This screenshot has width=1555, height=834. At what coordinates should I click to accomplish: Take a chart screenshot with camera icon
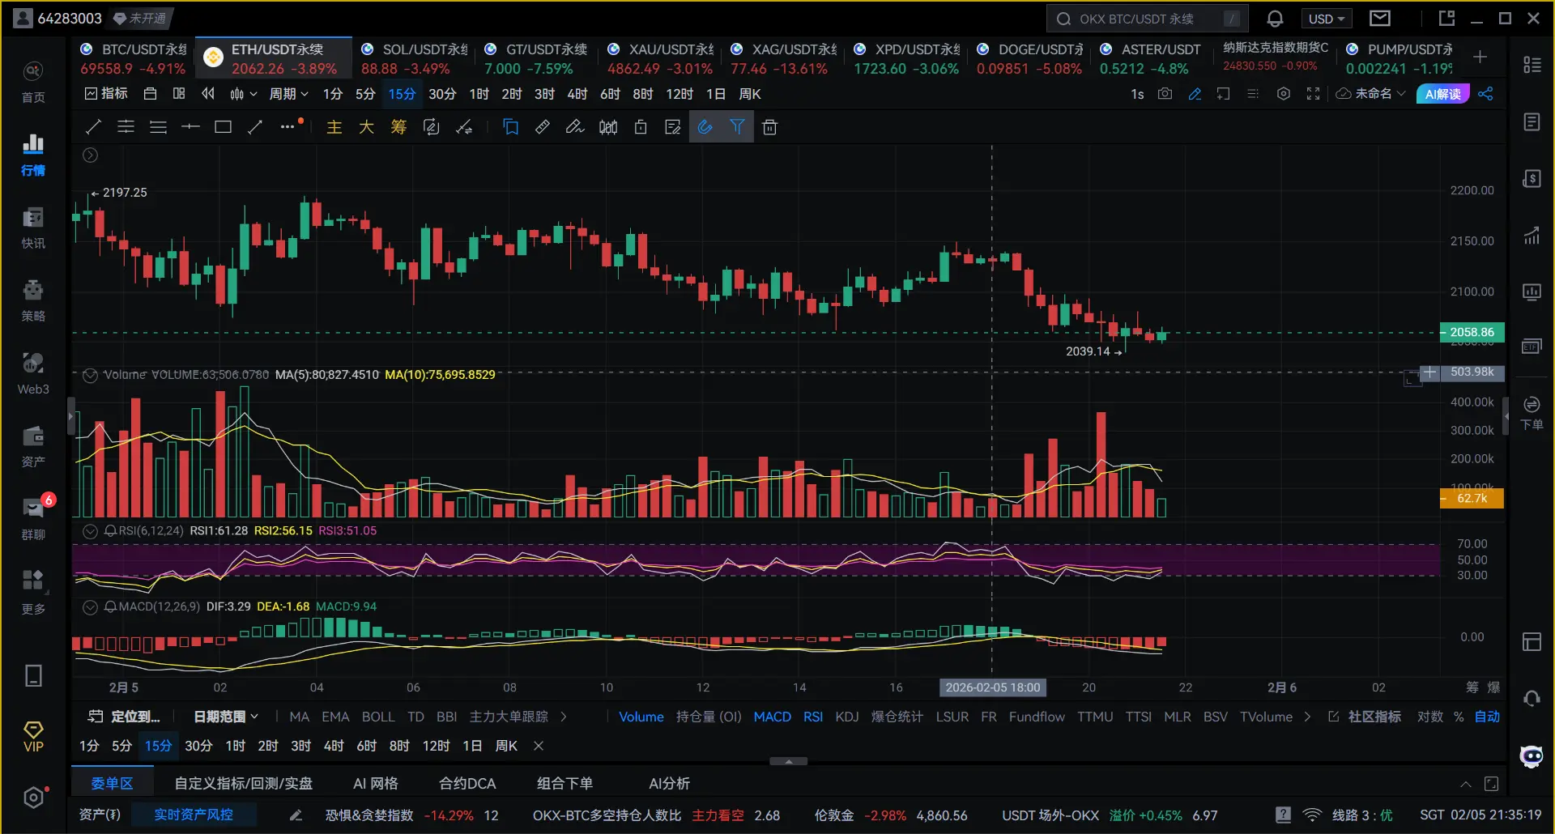click(x=1165, y=94)
